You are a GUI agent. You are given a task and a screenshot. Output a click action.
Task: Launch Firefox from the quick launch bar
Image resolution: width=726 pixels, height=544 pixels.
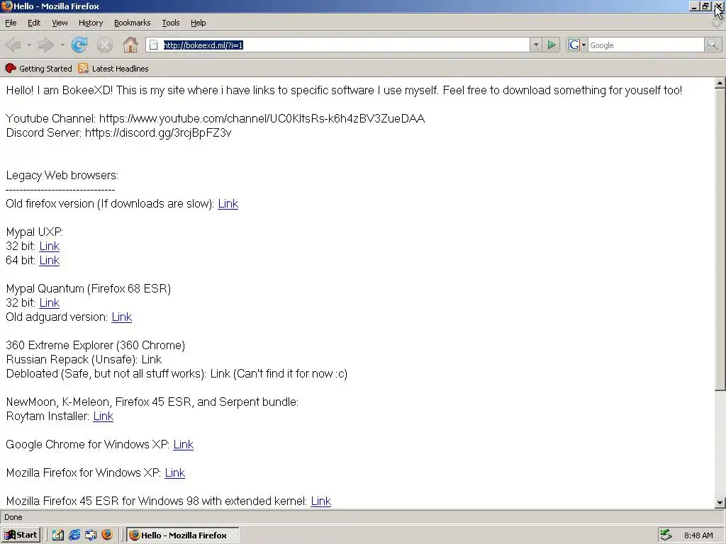107,535
